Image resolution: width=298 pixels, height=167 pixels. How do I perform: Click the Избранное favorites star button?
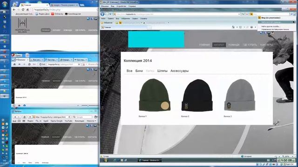[107, 23]
